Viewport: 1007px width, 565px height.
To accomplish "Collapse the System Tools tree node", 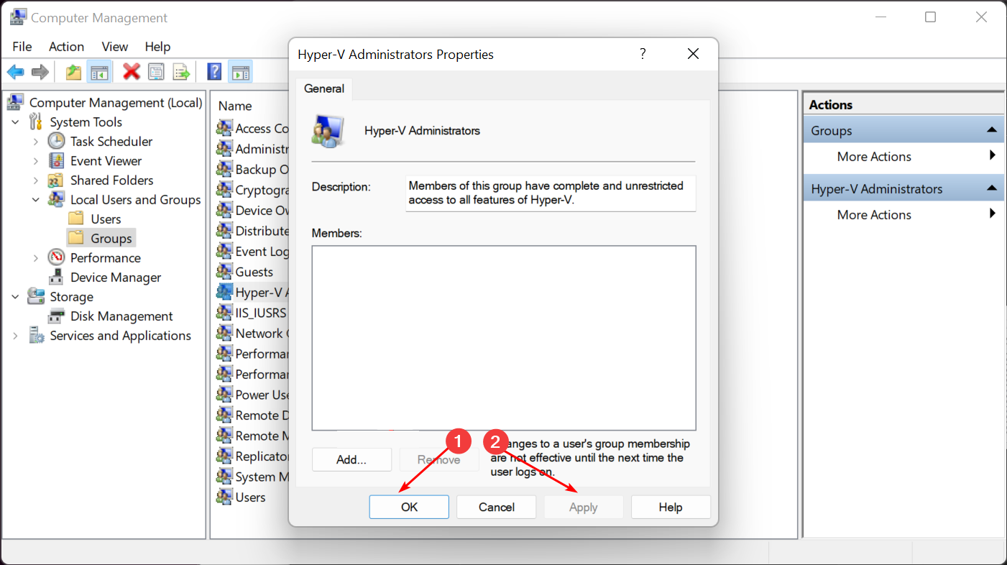I will pyautogui.click(x=16, y=122).
